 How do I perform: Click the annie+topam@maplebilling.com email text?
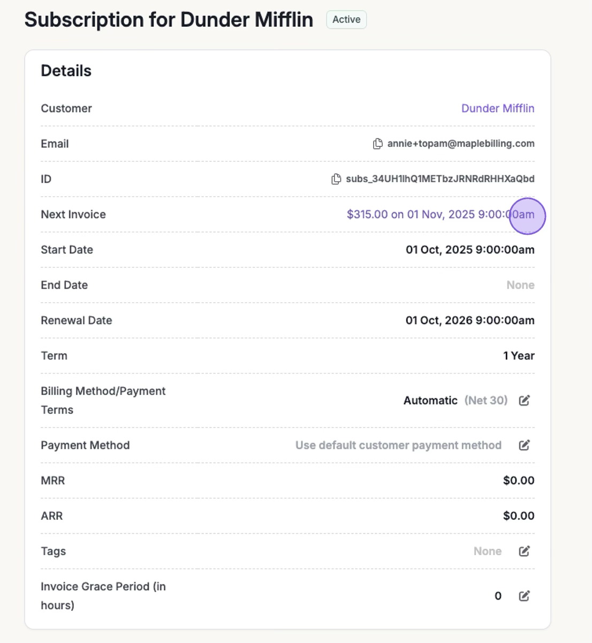461,144
